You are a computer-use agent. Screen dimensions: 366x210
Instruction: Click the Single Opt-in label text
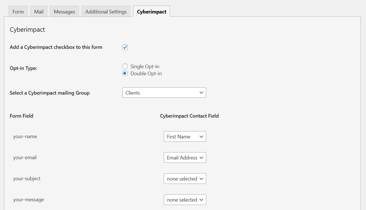(x=145, y=67)
